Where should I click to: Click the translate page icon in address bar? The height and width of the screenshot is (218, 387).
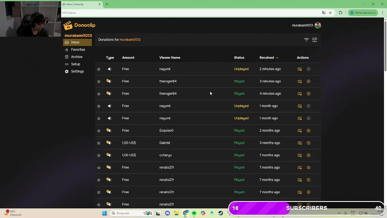[324, 13]
